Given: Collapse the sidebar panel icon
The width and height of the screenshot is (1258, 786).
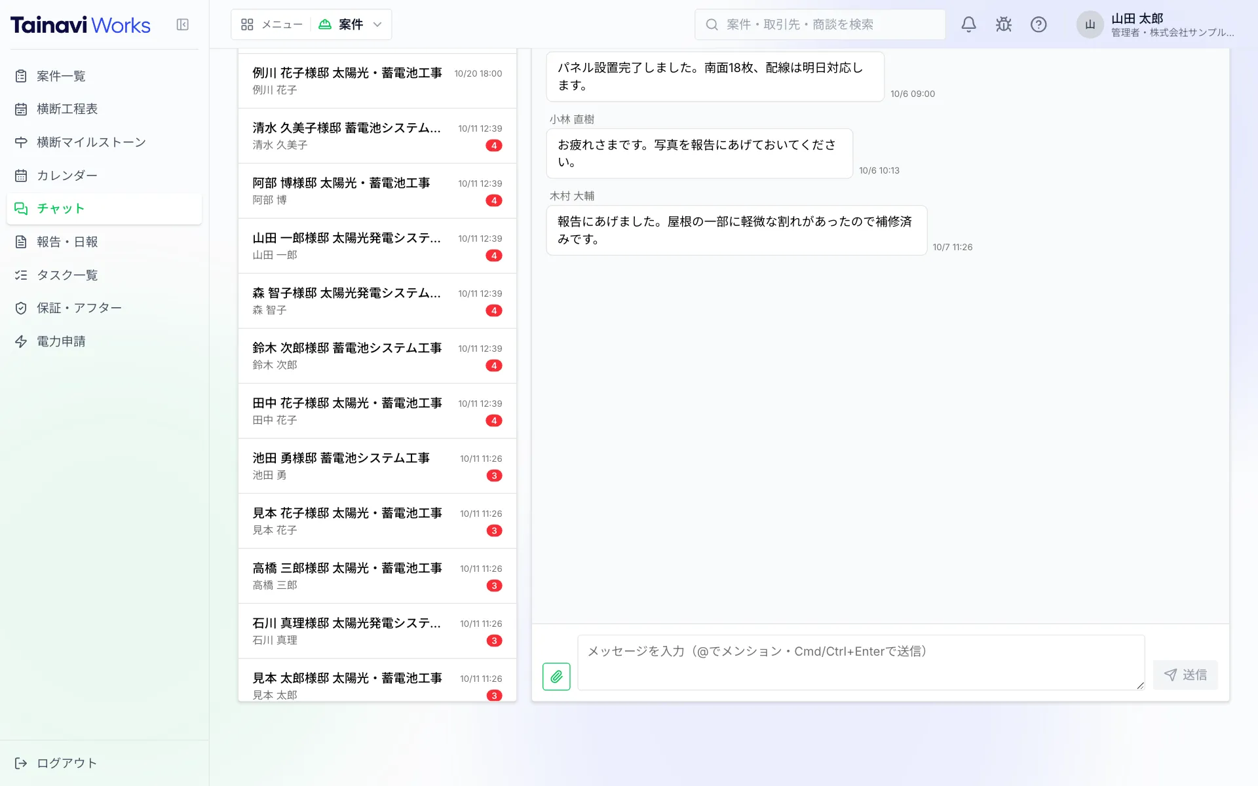Looking at the screenshot, I should (x=183, y=25).
